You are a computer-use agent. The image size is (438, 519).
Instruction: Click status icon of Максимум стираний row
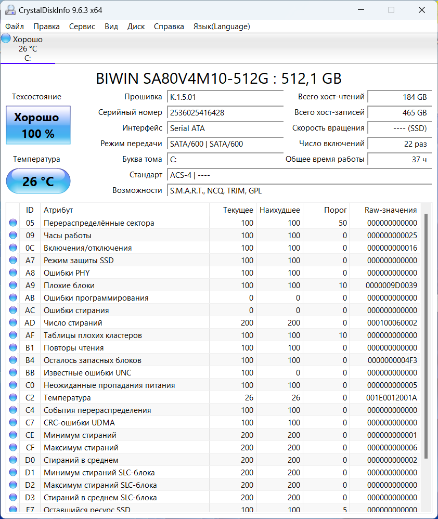coord(13,448)
